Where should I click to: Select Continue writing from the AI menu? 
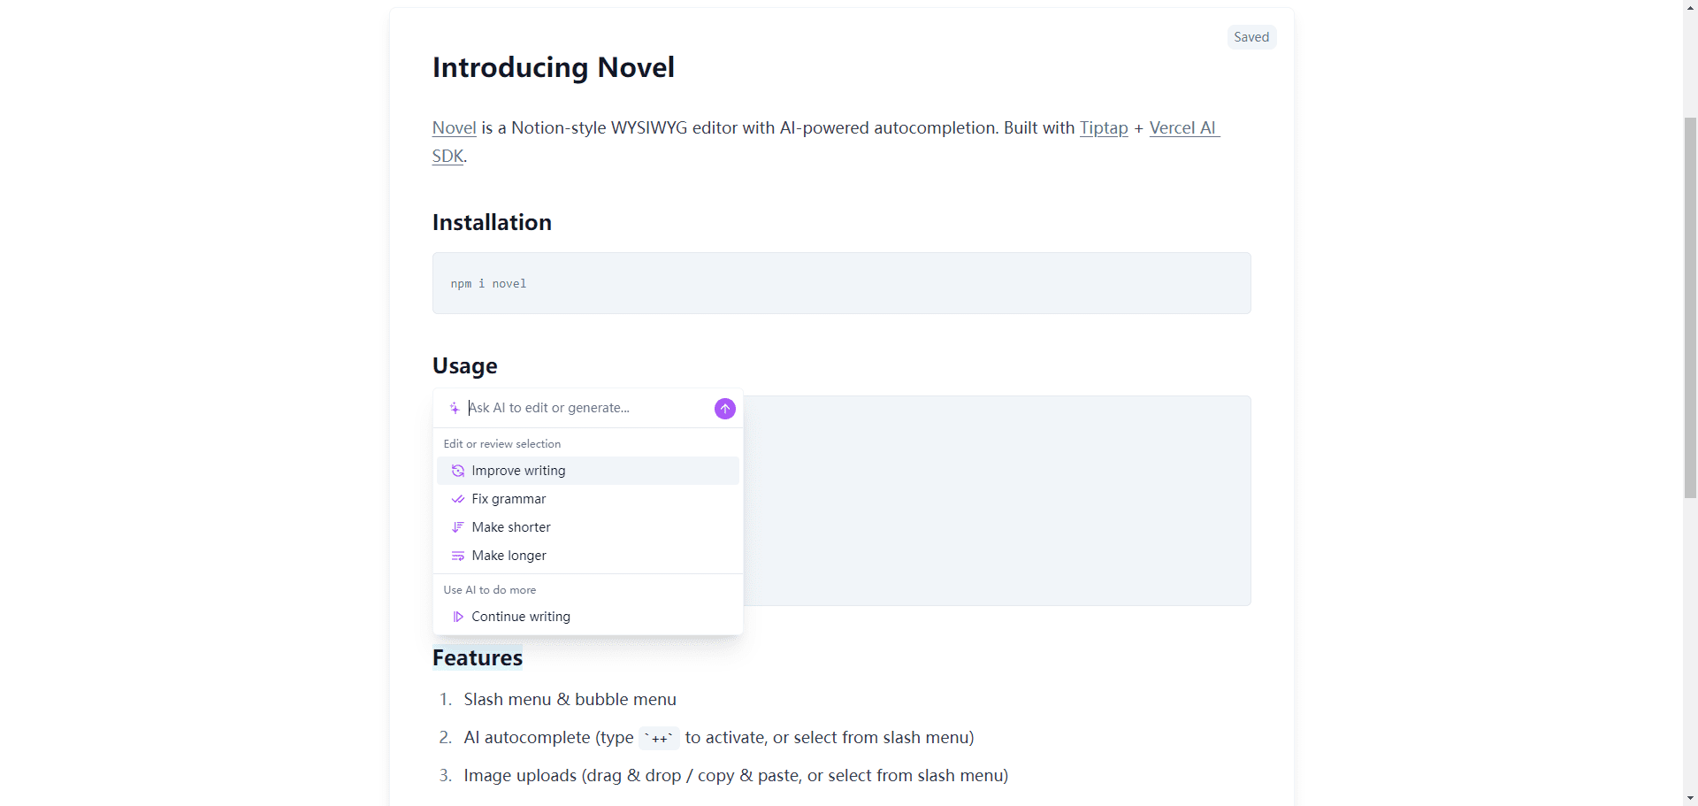point(520,617)
